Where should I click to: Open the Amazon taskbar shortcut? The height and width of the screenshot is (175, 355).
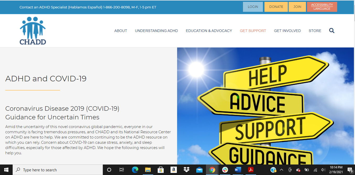[x=173, y=170]
